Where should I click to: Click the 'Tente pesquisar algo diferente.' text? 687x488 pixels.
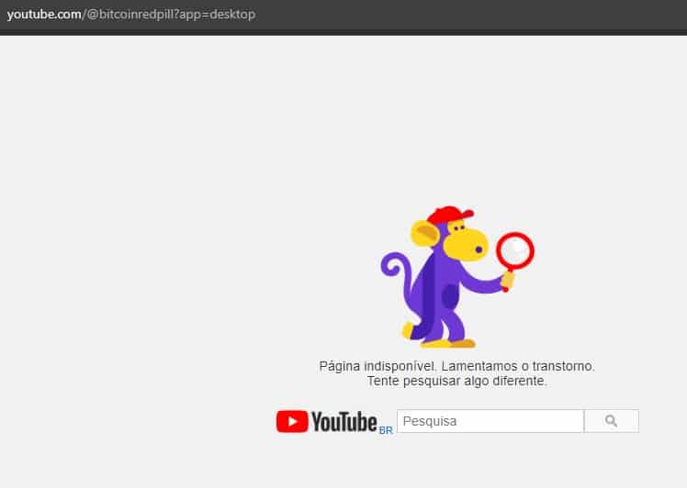click(457, 381)
